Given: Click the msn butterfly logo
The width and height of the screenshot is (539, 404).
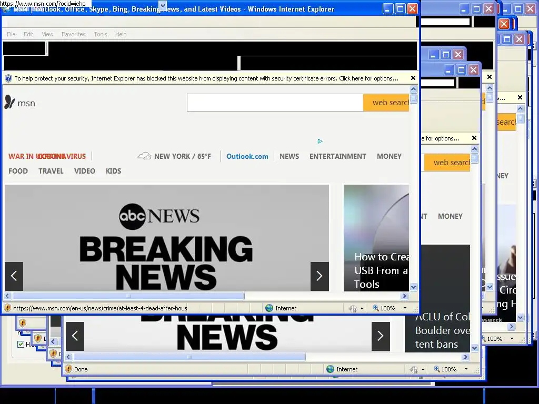Looking at the screenshot, I should point(9,103).
